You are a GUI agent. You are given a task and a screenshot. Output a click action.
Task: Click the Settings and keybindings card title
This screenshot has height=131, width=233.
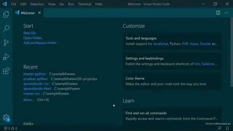(145, 58)
